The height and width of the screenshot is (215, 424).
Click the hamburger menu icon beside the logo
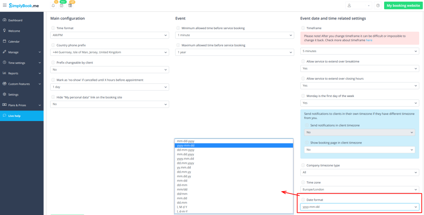[5, 6]
